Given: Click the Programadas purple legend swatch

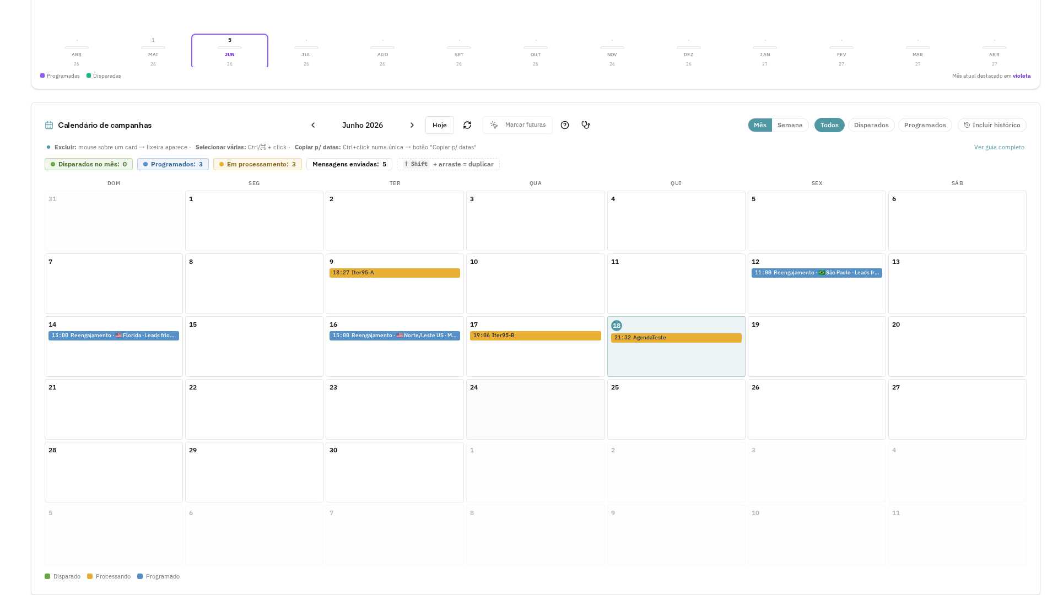Looking at the screenshot, I should pos(42,75).
